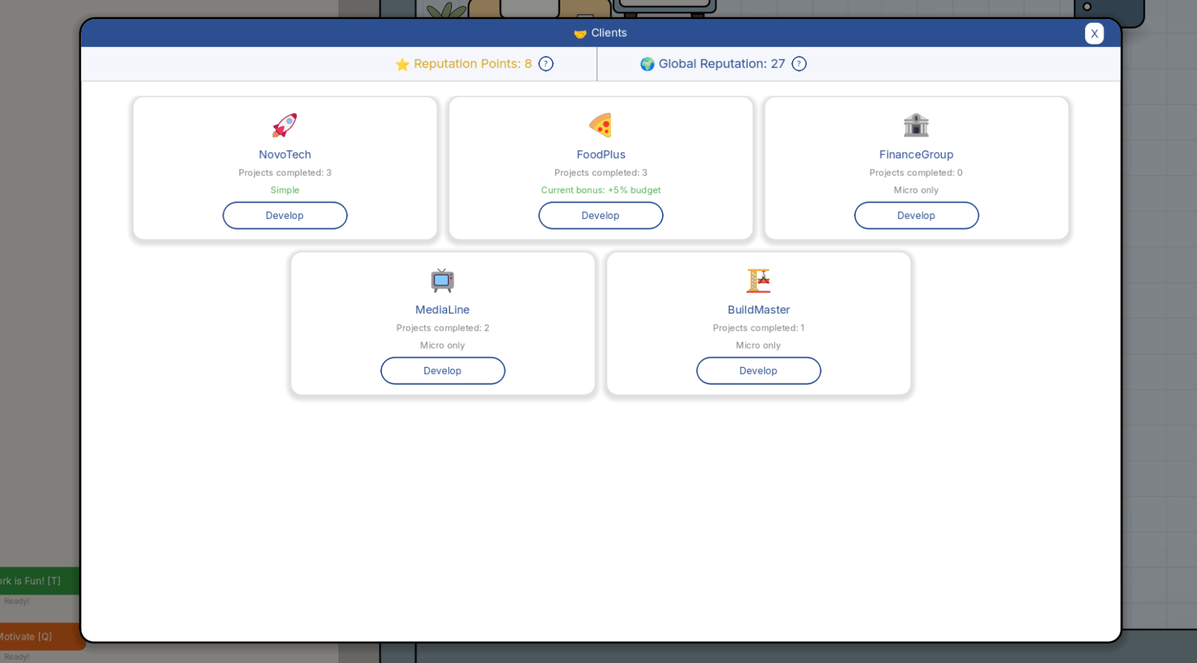Click the BuildMaster crane icon

[758, 280]
